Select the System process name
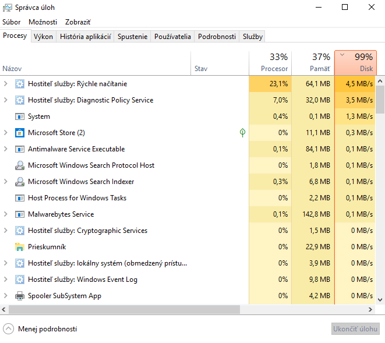Image resolution: width=385 pixels, height=343 pixels. pyautogui.click(x=39, y=116)
